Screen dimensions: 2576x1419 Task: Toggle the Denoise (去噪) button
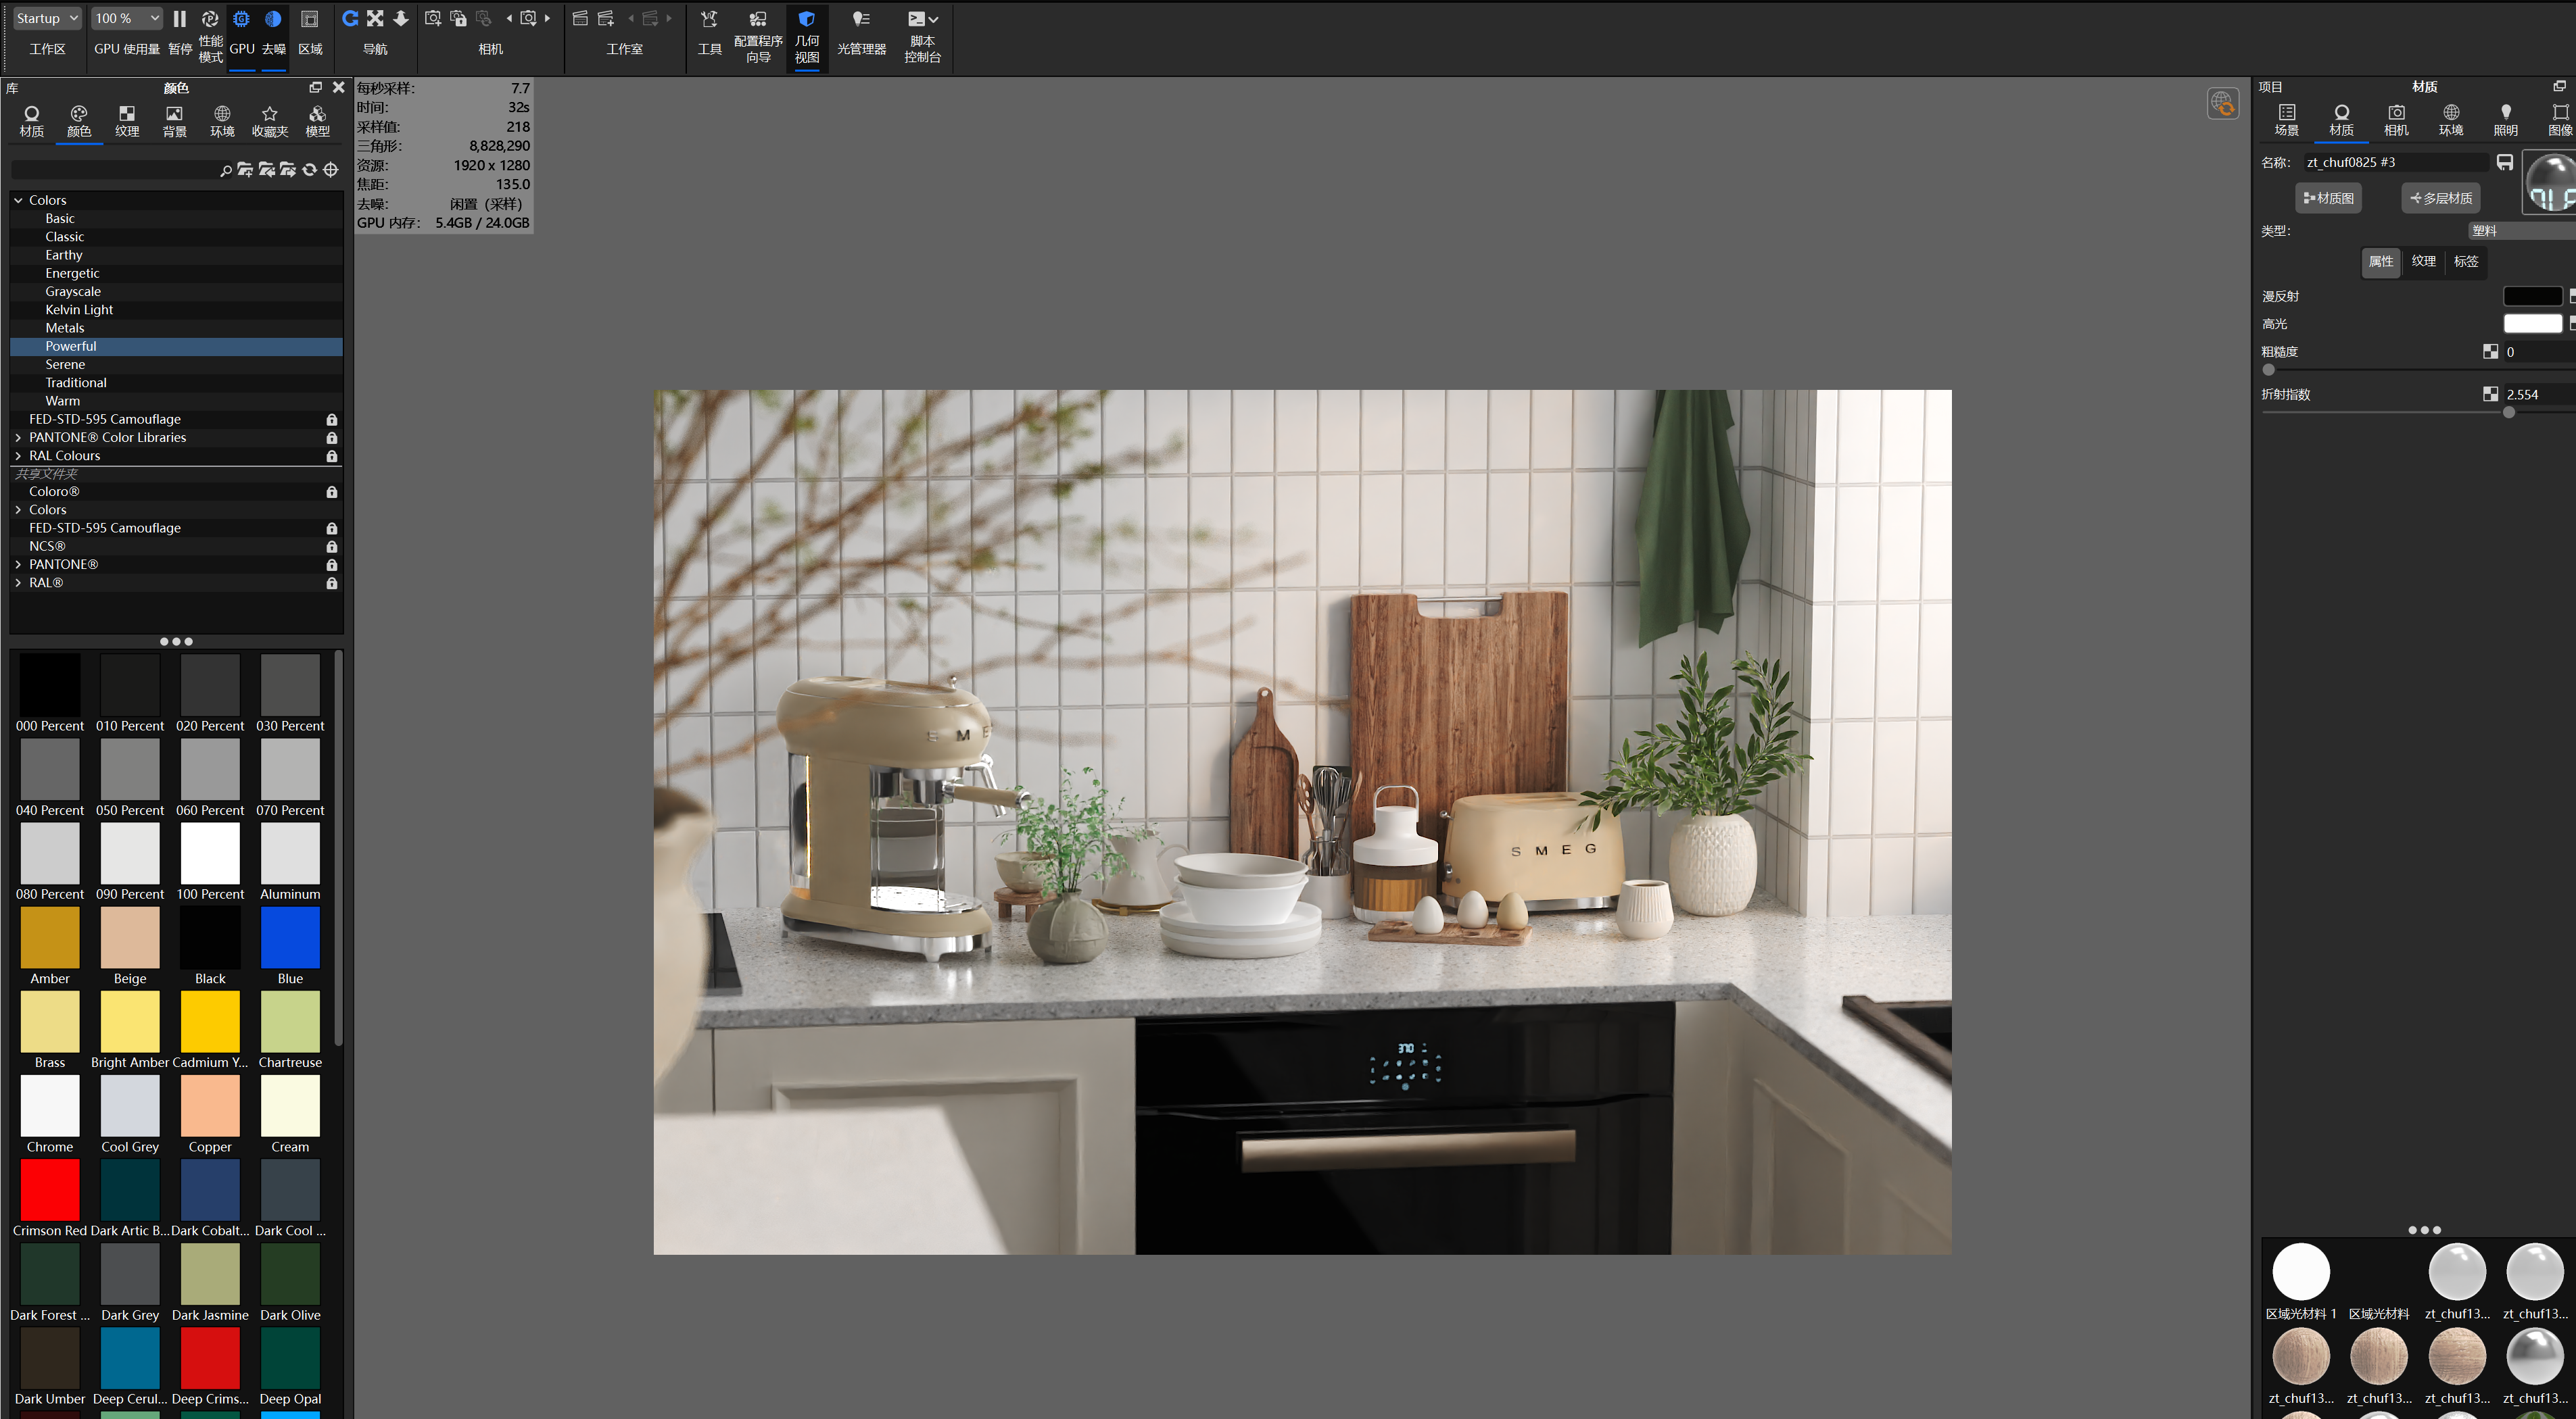click(273, 20)
